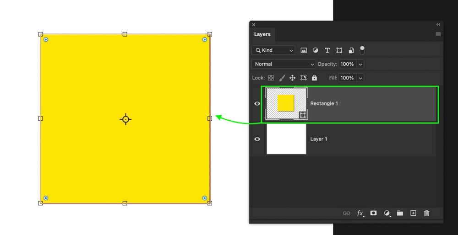Screen dimensions: 458x235
Task: Lock transparent pixels icon
Action: tap(271, 78)
